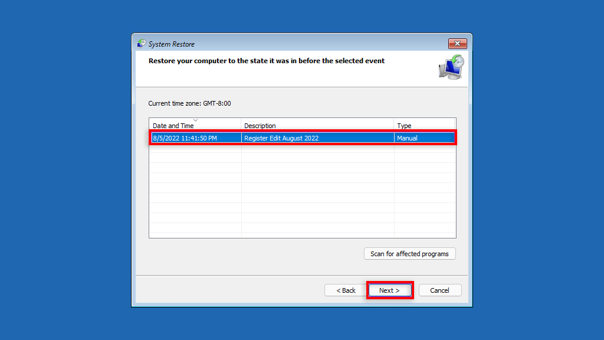Cancel the System Restore wizard
This screenshot has height=340, width=604.
pos(440,290)
